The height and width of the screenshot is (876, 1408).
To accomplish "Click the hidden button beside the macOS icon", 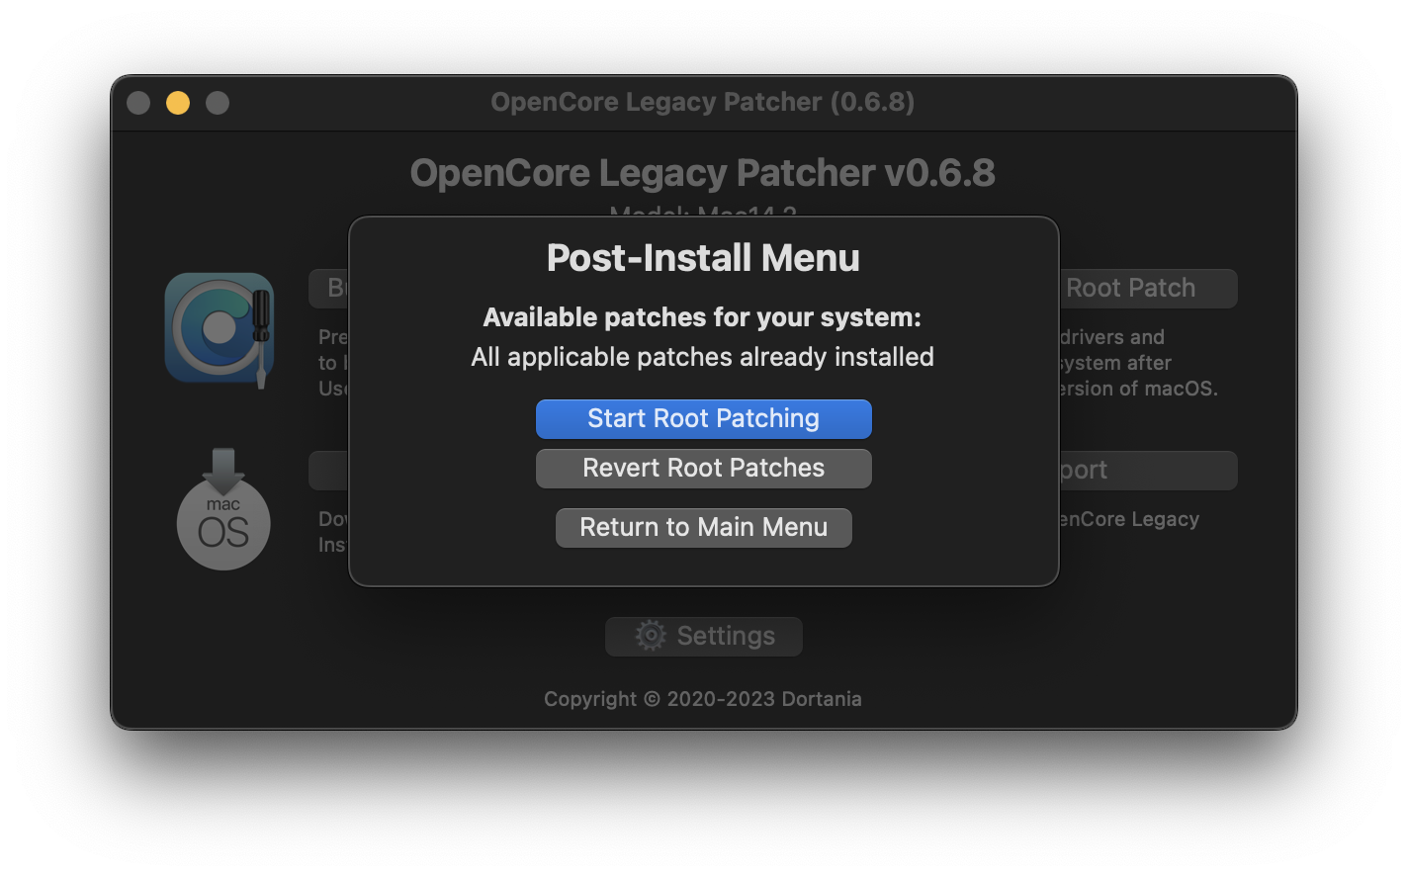I will tap(329, 471).
